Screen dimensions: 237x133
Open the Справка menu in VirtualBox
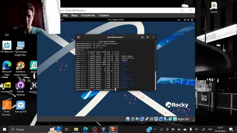point(104,16)
